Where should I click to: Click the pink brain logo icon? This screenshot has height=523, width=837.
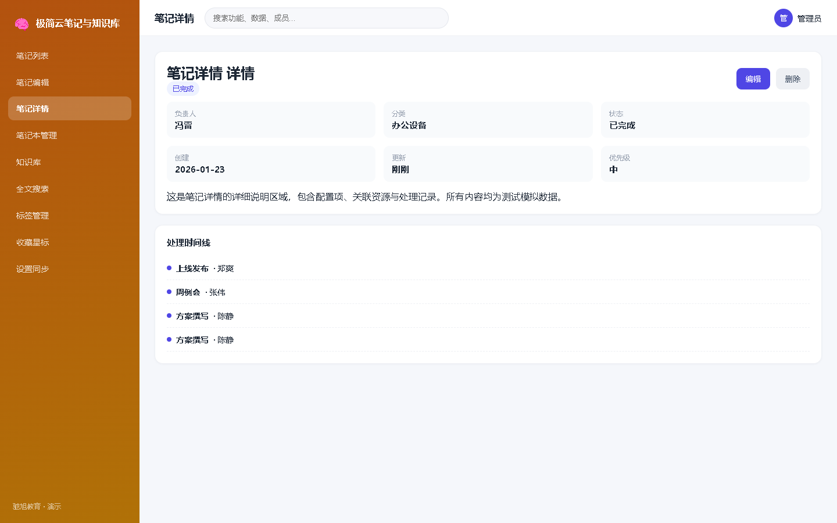pos(22,23)
